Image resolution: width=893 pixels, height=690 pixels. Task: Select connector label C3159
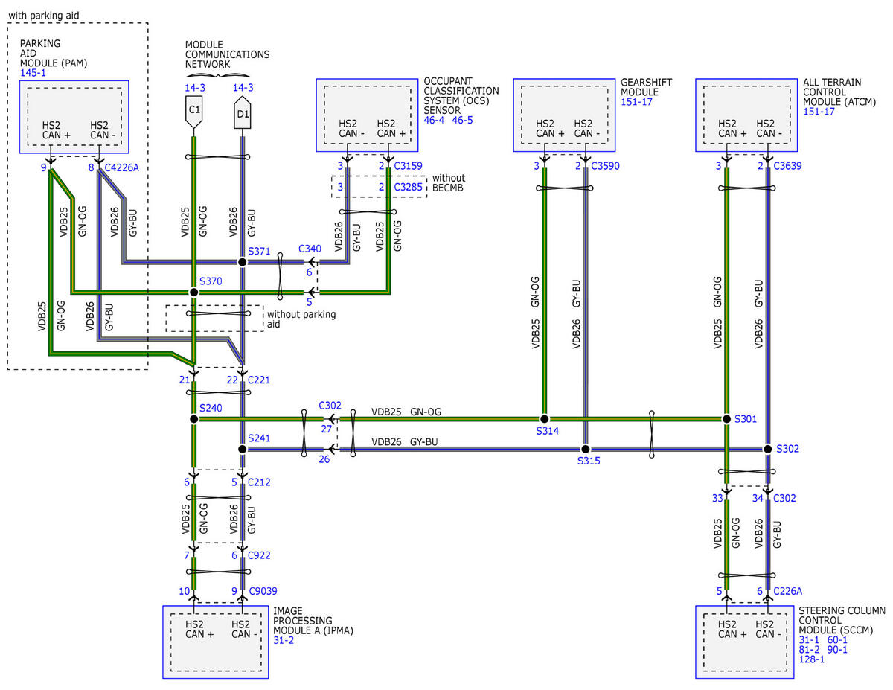409,166
